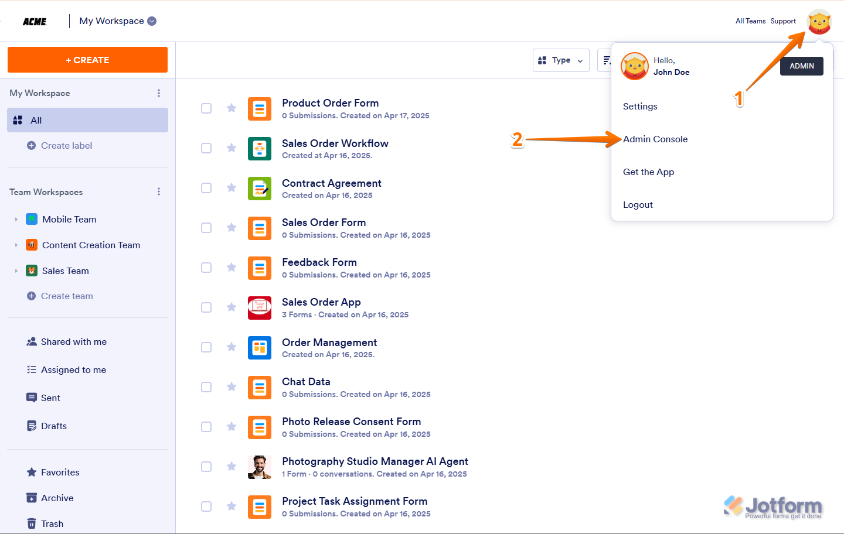Viewport: 844px width, 534px height.
Task: Open Team Workspaces three-dot options menu
Action: tap(159, 192)
